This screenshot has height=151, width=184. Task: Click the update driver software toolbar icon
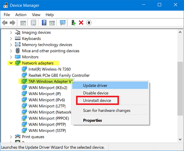pyautogui.click(x=74, y=23)
